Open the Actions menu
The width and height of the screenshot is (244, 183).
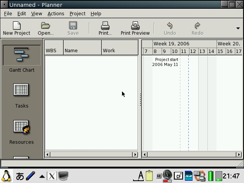click(x=56, y=13)
